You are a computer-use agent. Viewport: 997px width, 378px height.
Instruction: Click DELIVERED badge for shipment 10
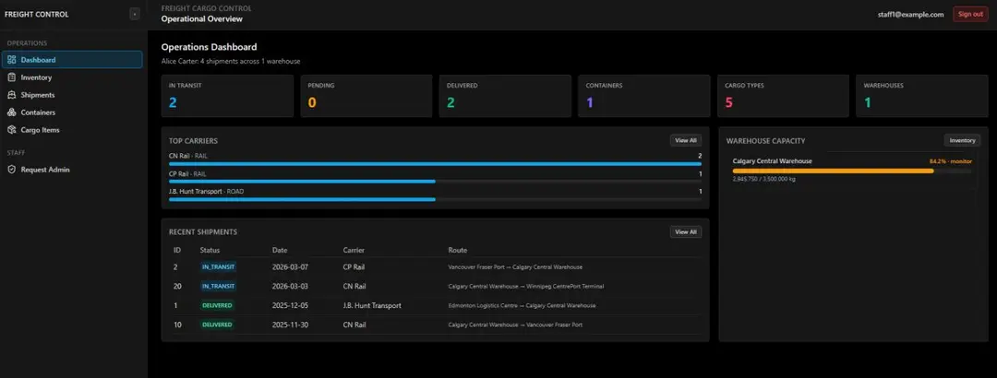(218, 324)
